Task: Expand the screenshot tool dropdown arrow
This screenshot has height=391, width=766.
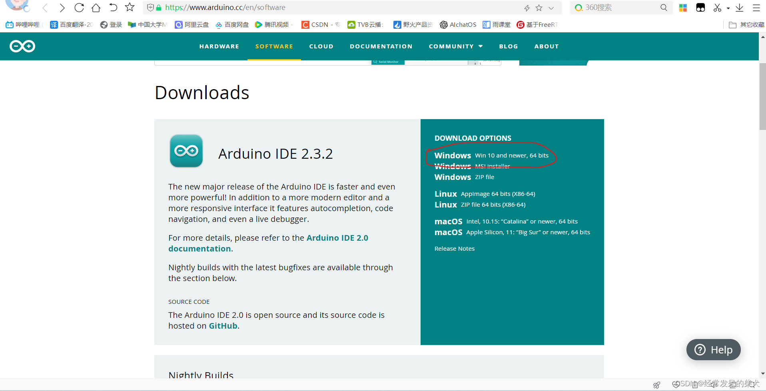Action: [x=728, y=8]
